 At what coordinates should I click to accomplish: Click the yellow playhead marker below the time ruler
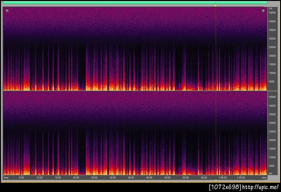click(216, 181)
